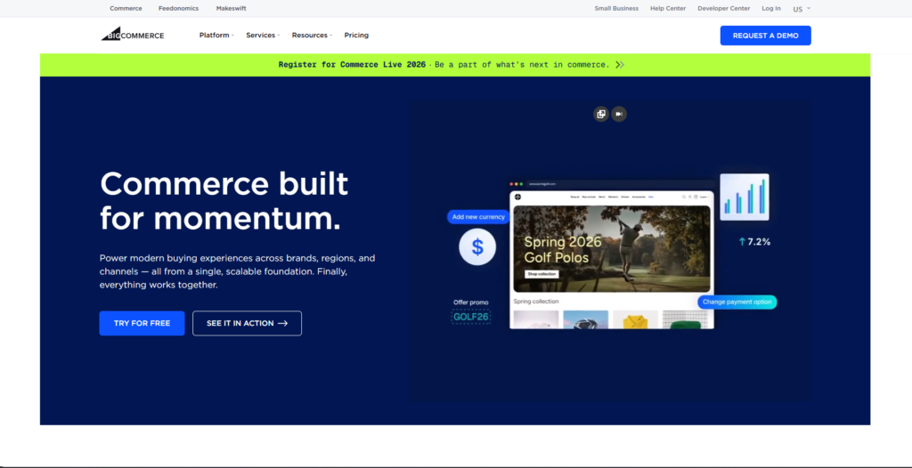
Task: Open the US region selector
Action: pos(801,9)
